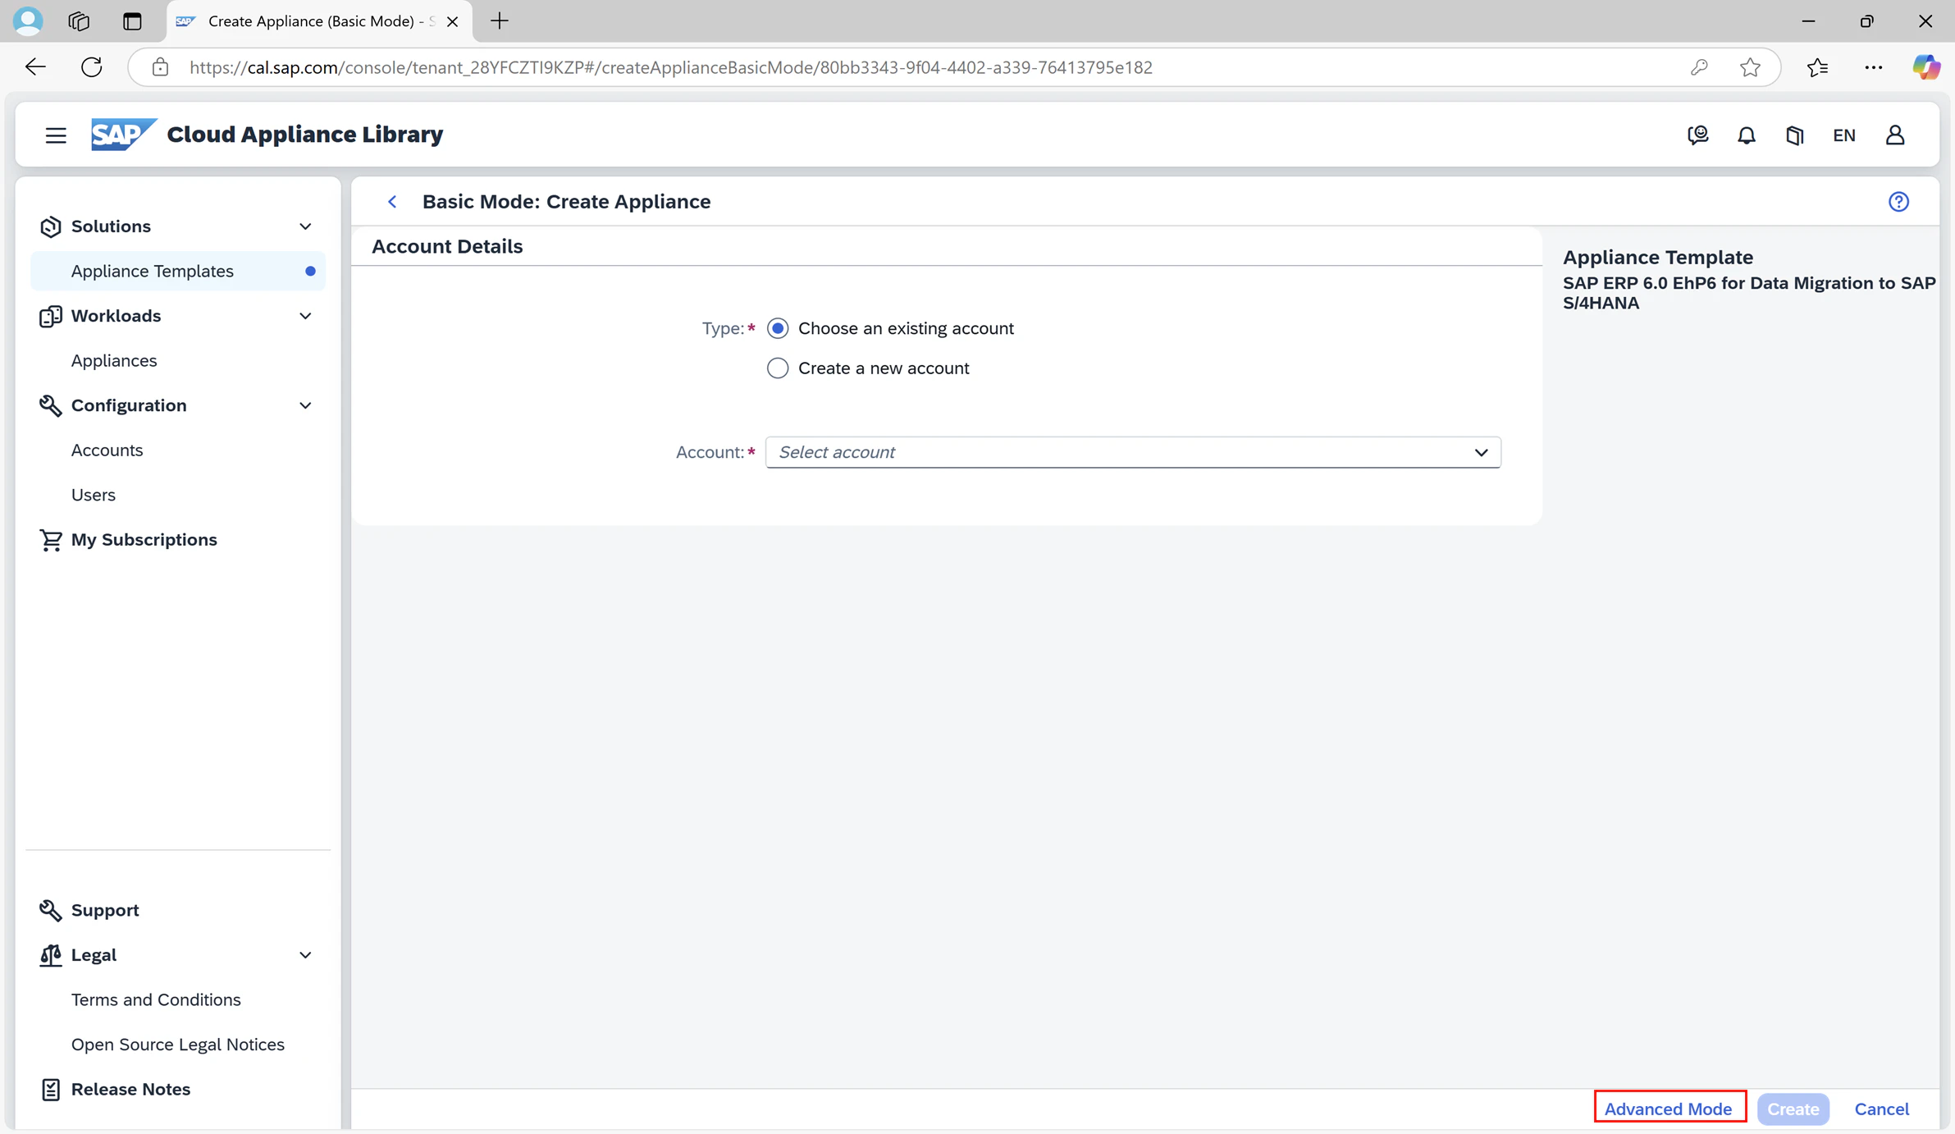The height and width of the screenshot is (1134, 1955).
Task: Open the password key icon
Action: (1699, 67)
